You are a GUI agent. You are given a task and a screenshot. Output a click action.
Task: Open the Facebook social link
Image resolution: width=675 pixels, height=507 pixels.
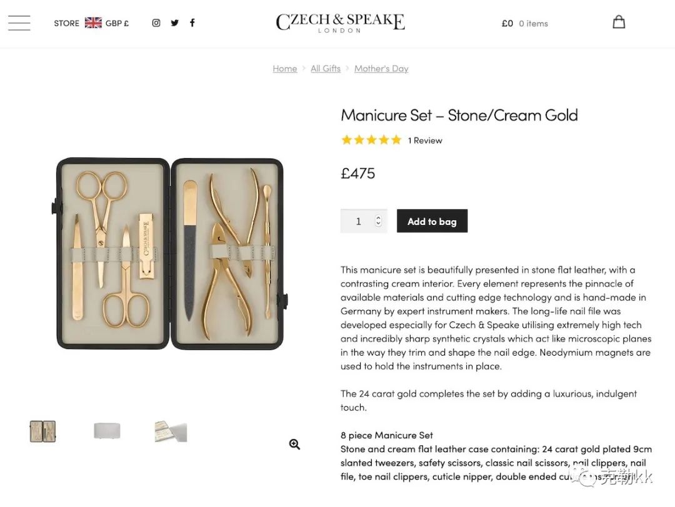coord(192,23)
